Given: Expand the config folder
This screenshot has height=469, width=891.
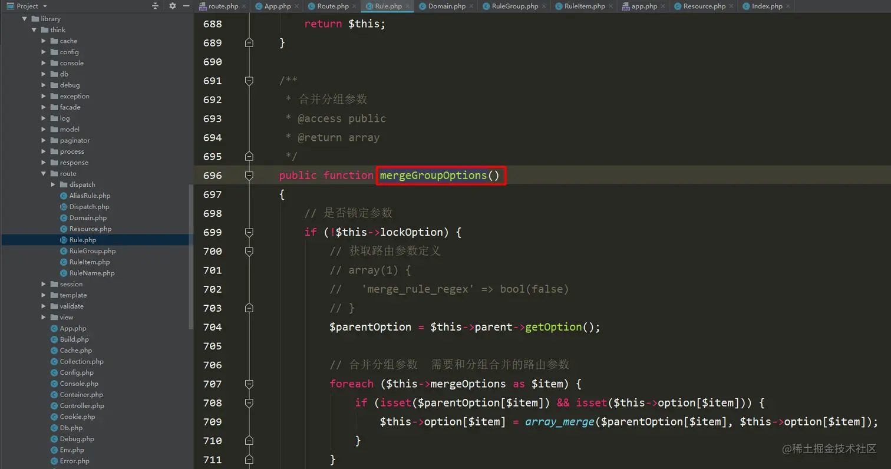Looking at the screenshot, I should [44, 52].
